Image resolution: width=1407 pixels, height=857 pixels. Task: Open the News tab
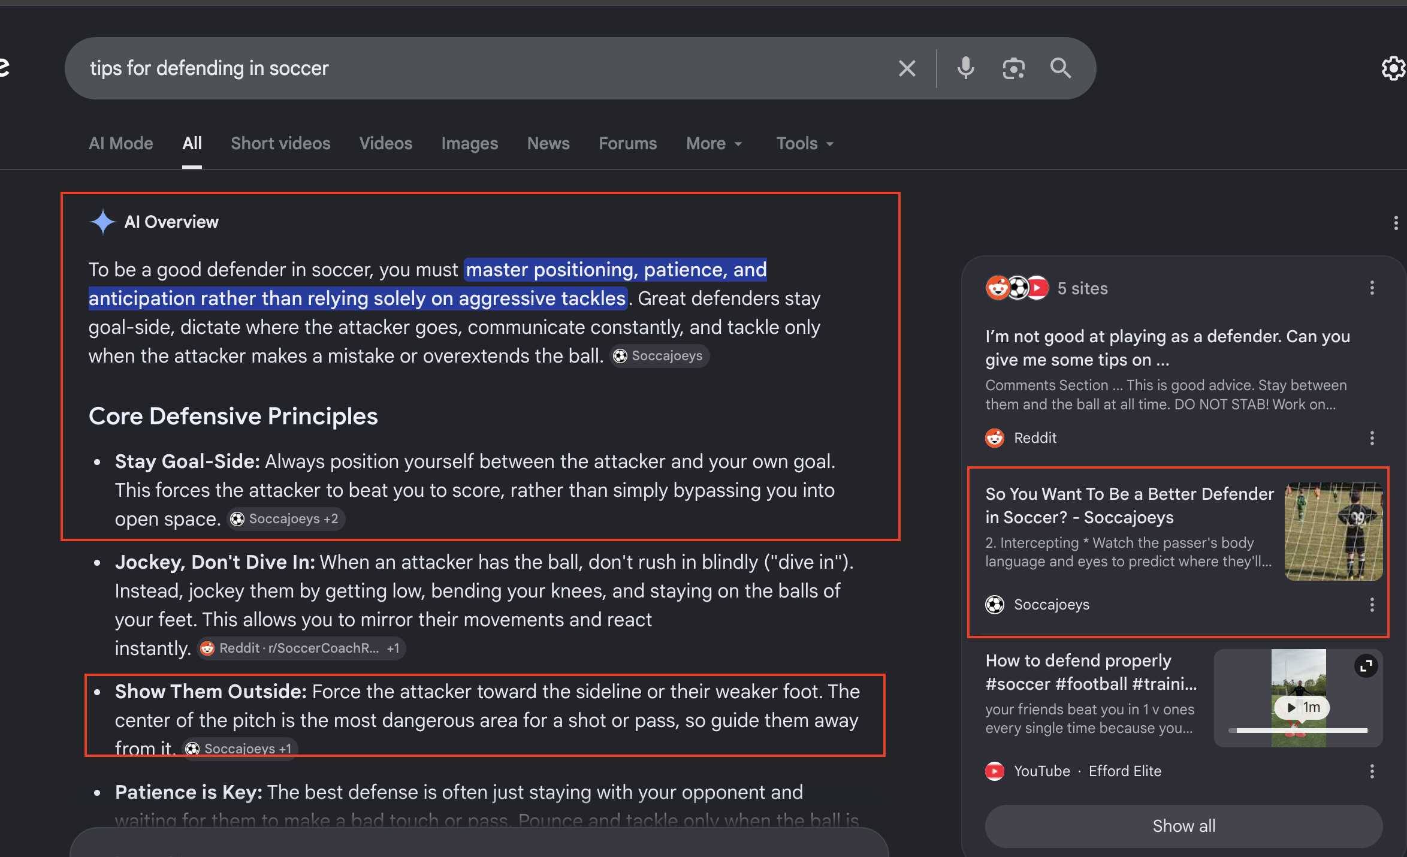[548, 144]
